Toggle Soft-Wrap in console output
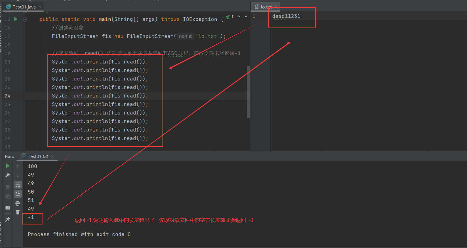Screen dimensions: 467x248 [18, 185]
